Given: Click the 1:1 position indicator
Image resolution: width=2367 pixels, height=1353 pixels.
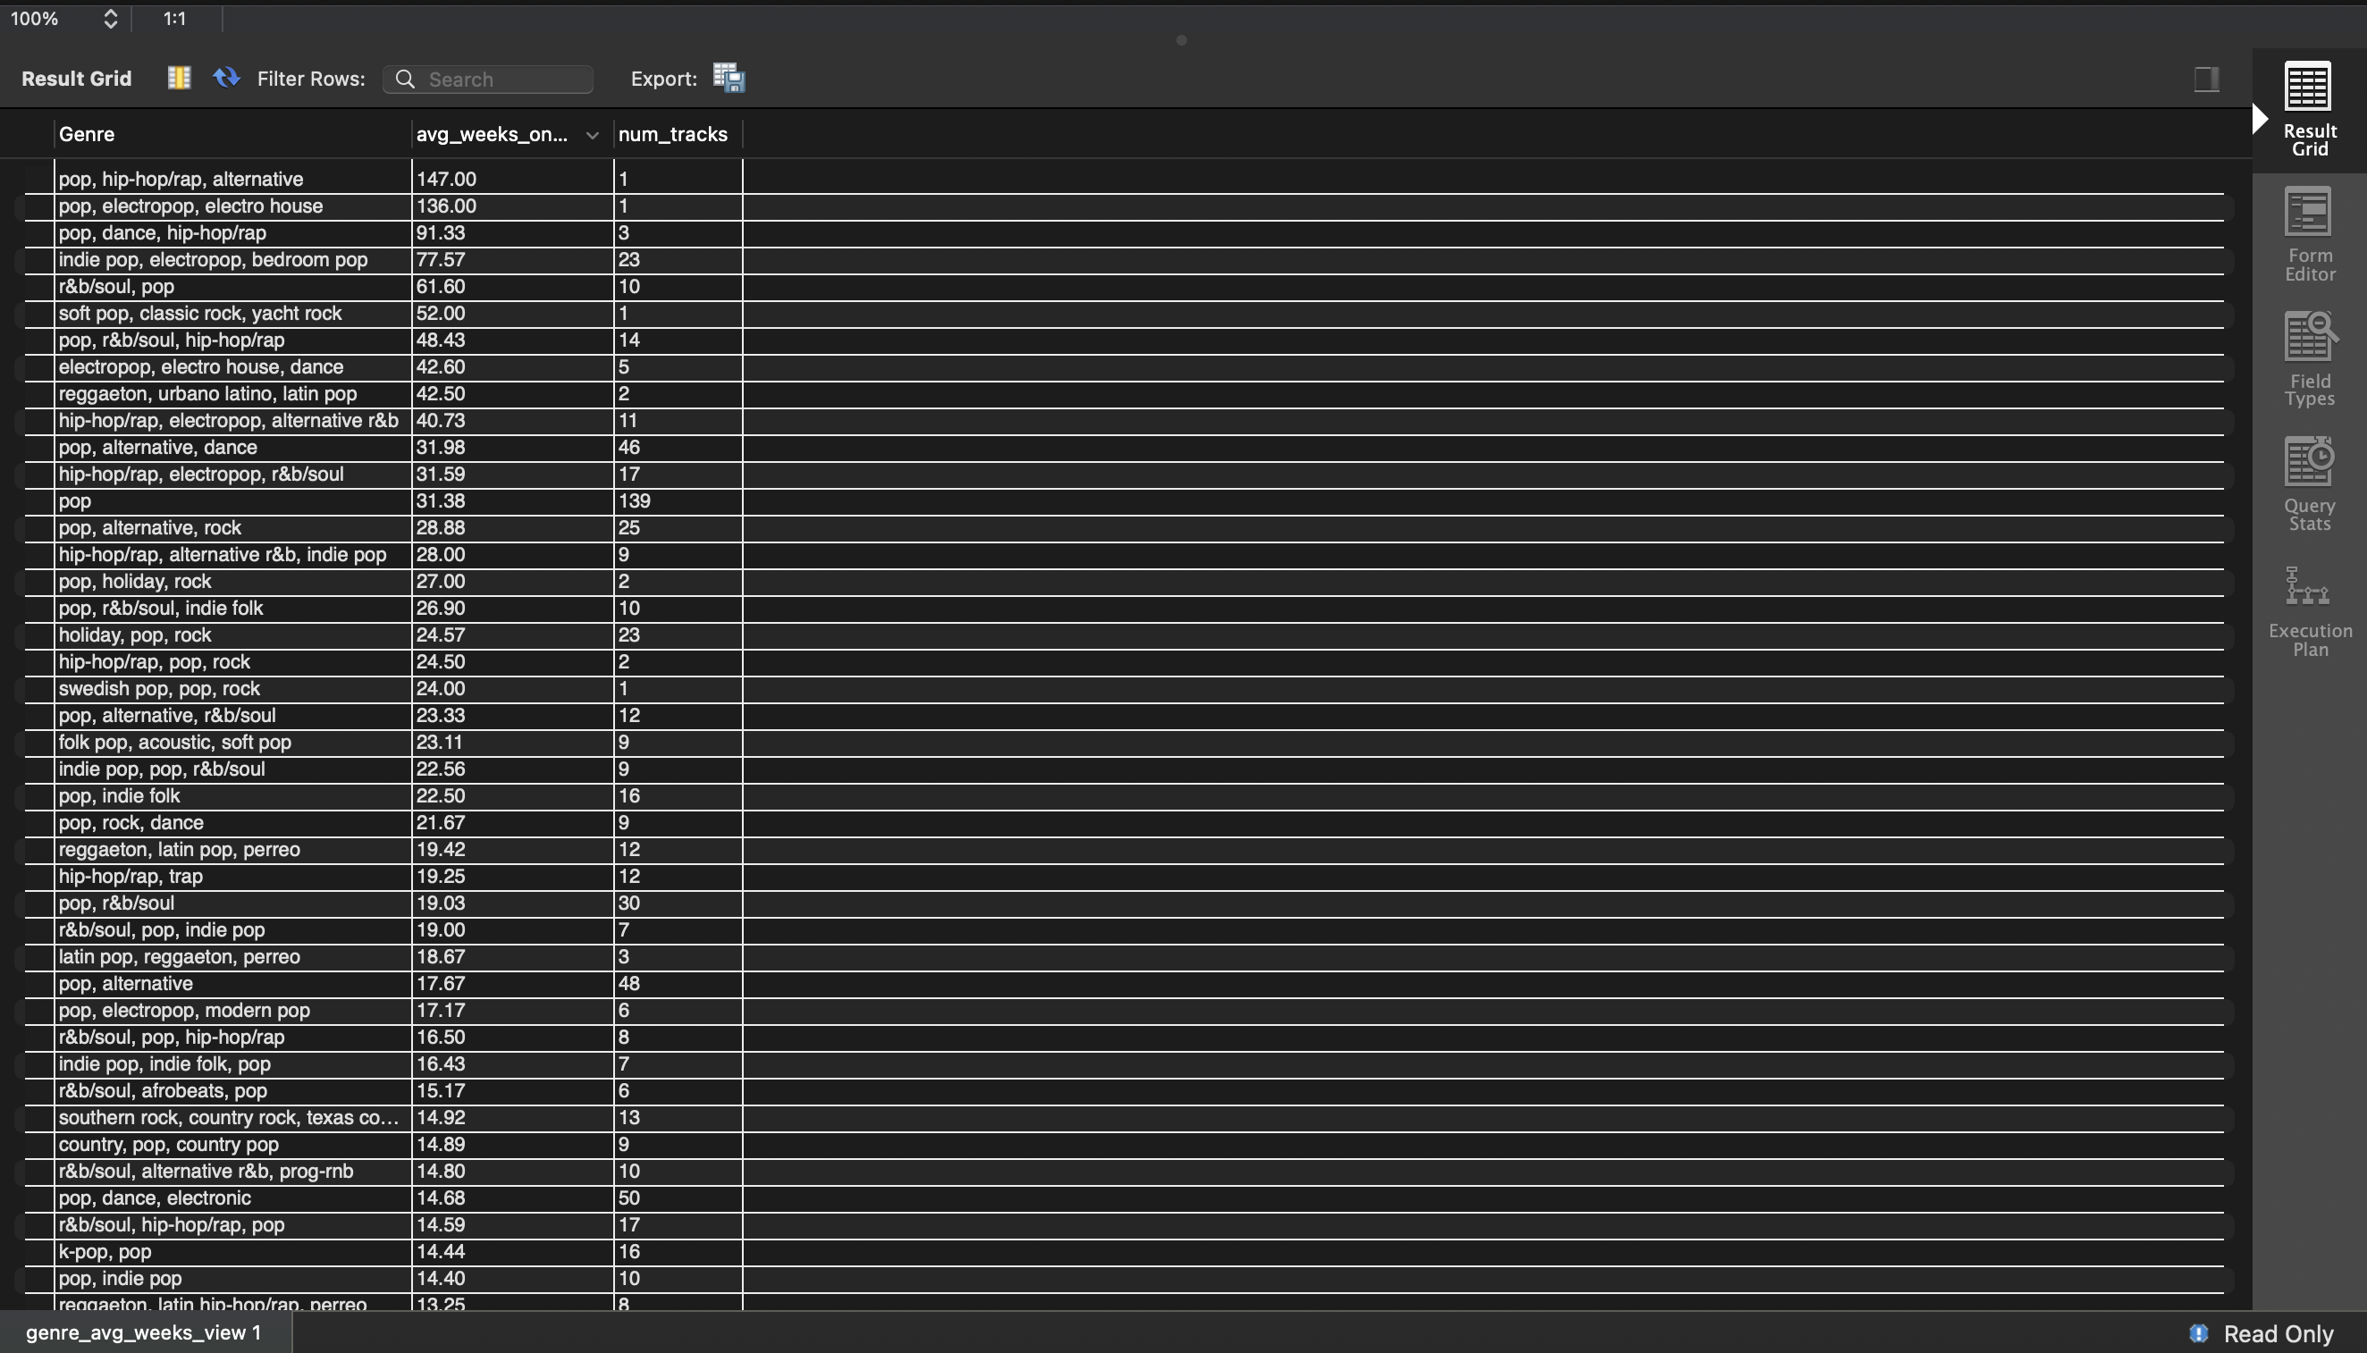Looking at the screenshot, I should 174,19.
